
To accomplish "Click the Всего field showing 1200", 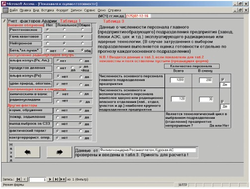I will pyautogui.click(x=177, y=80).
